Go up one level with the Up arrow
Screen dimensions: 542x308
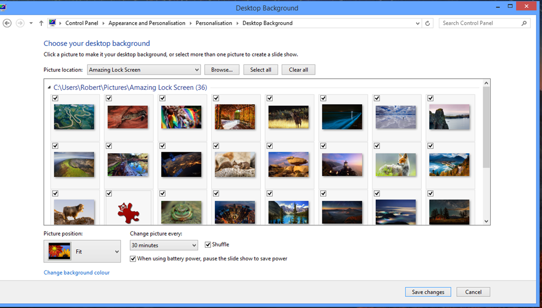tap(41, 23)
